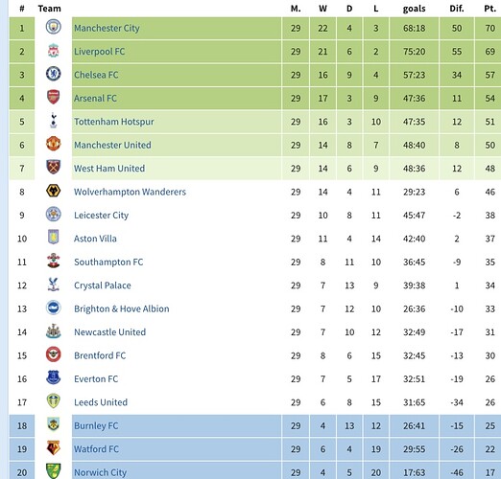This screenshot has width=501, height=479.
Task: Click the Tottenham Hotspur cockerel crest
Action: 54,121
